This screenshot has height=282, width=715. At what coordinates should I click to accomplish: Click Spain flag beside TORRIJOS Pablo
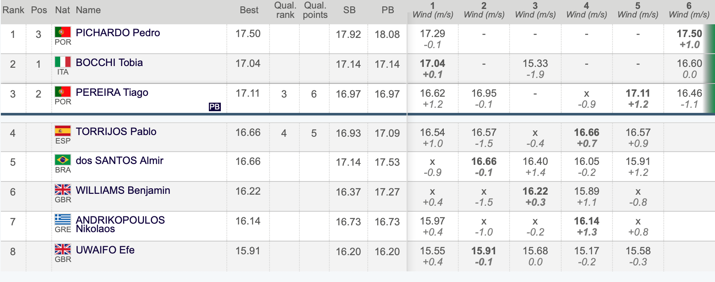[63, 131]
